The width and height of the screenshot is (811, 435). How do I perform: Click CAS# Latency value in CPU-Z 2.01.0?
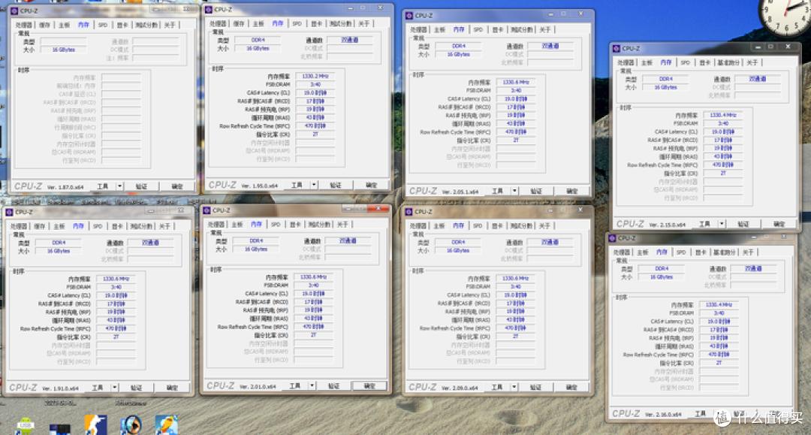click(313, 294)
